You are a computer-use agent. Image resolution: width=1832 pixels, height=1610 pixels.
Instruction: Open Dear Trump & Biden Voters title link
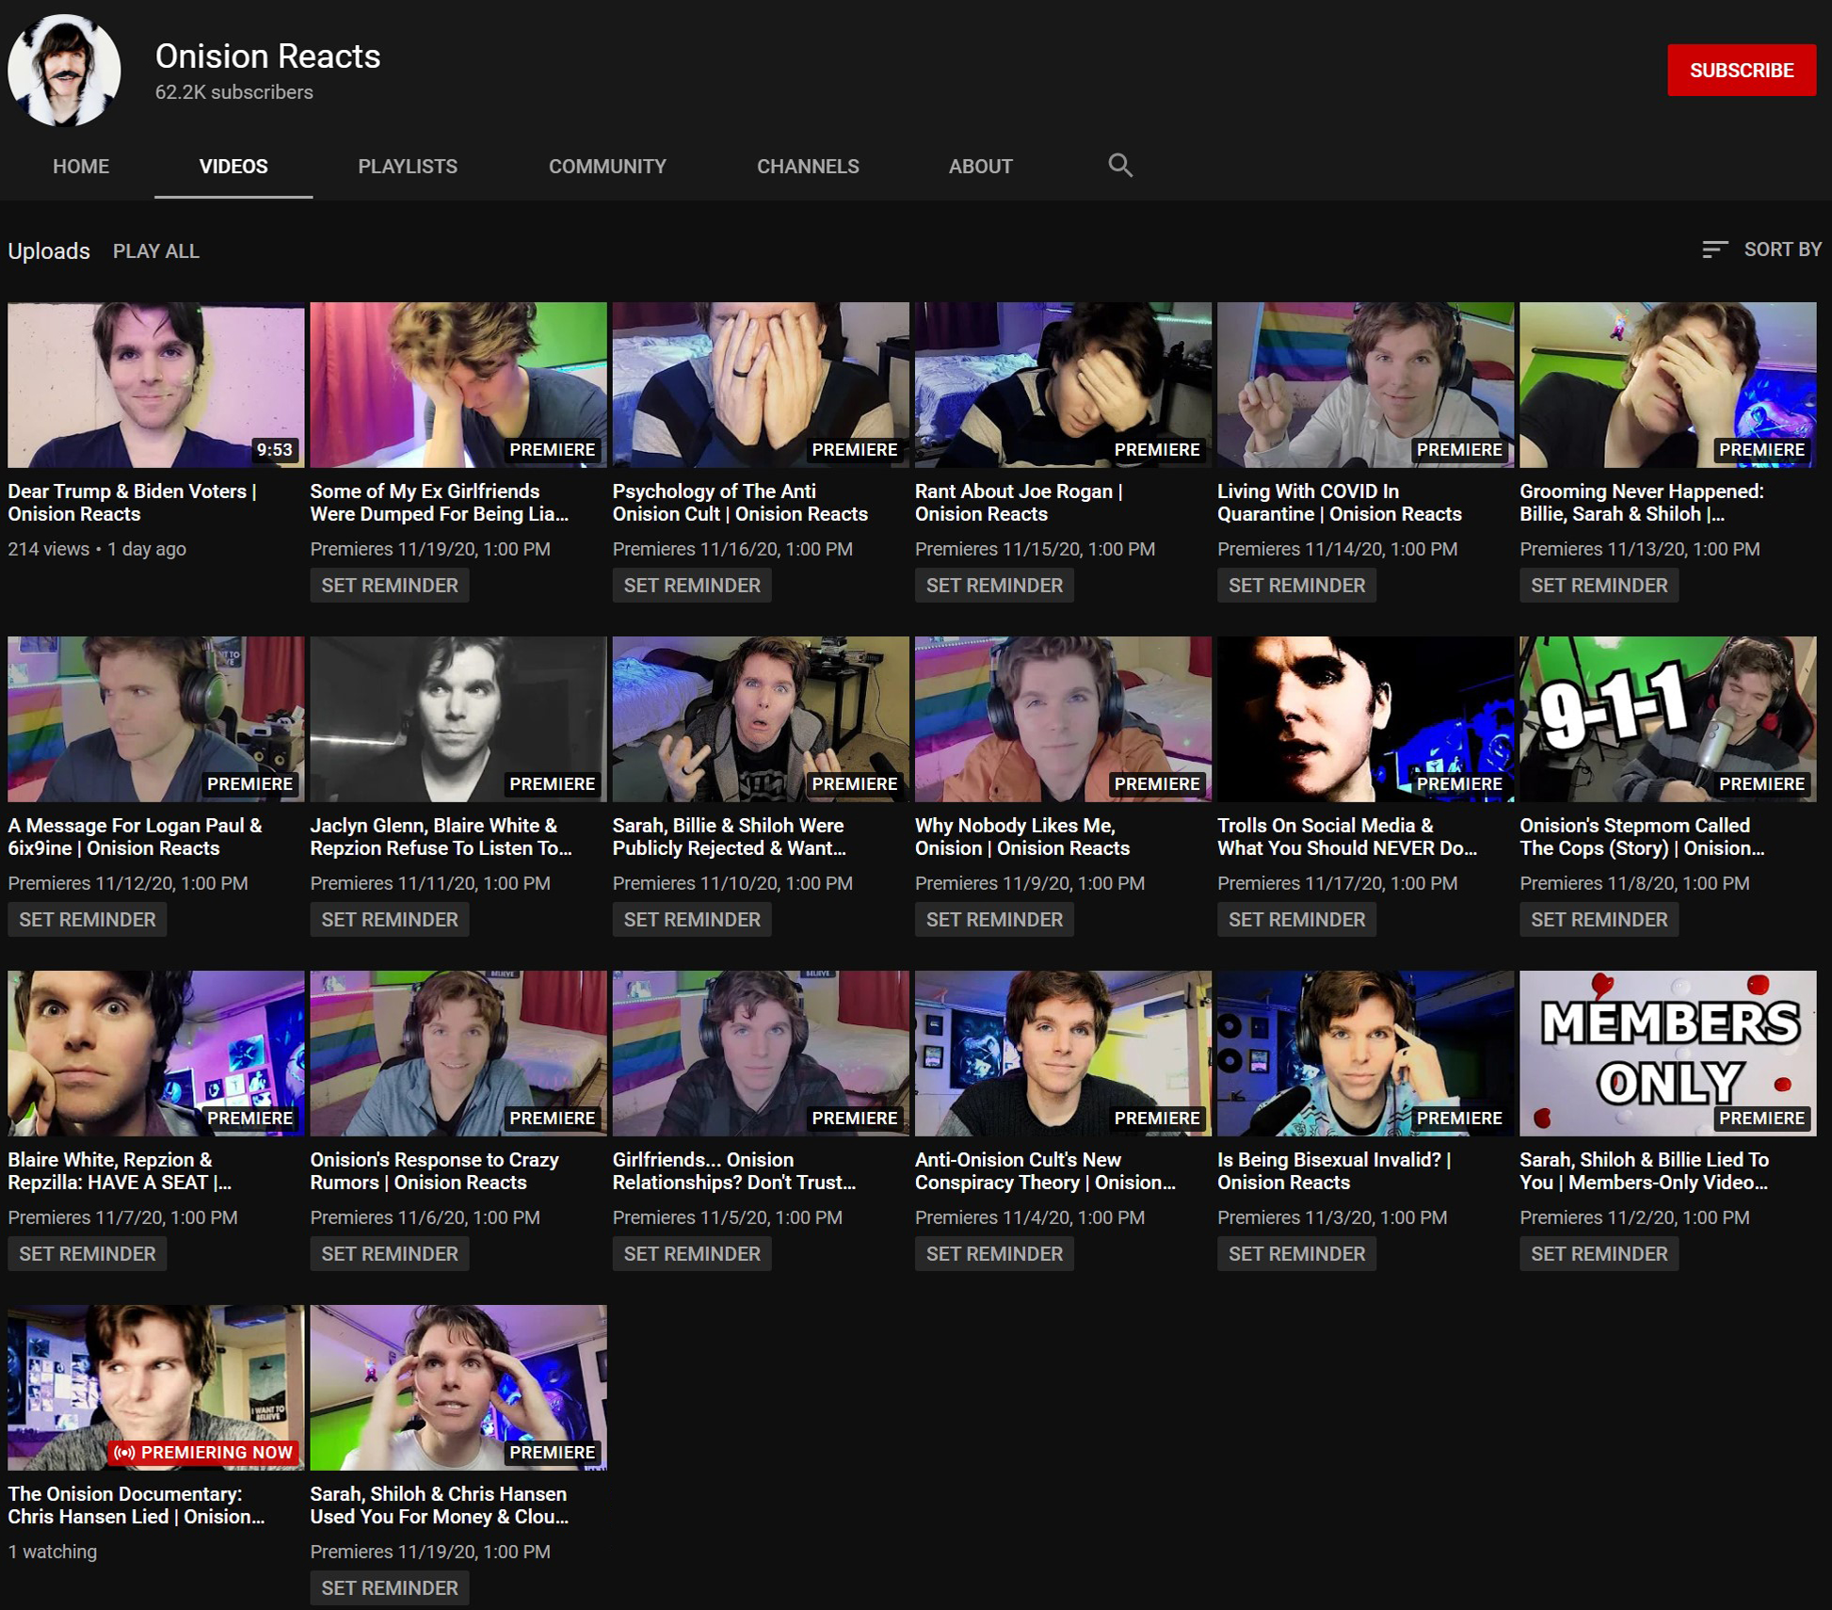click(x=132, y=503)
